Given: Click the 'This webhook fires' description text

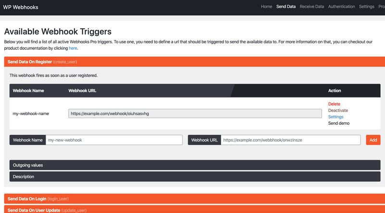Looking at the screenshot, I should (x=53, y=75).
